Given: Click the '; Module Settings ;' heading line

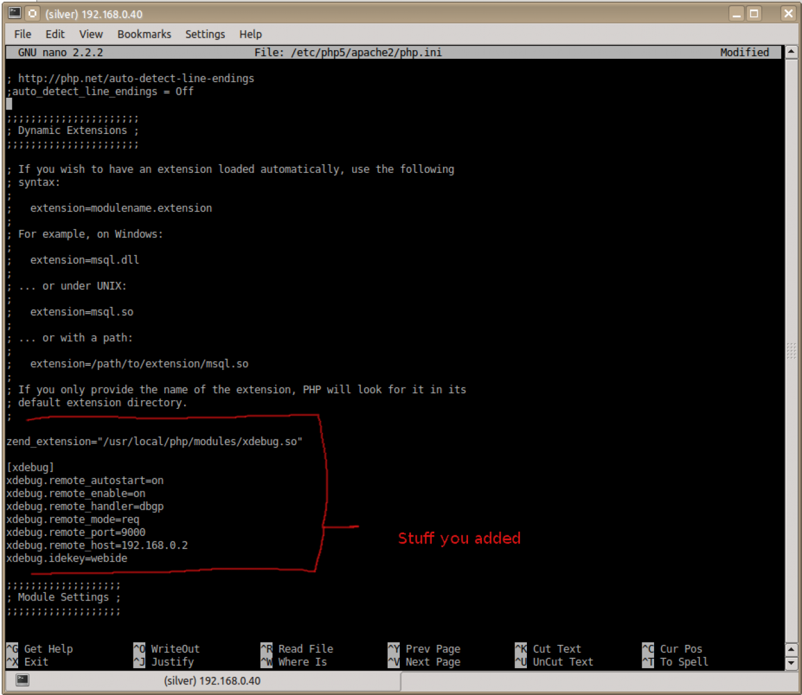Looking at the screenshot, I should tap(63, 597).
